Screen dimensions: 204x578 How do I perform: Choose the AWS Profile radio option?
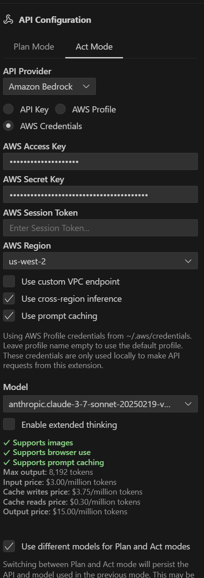pyautogui.click(x=60, y=109)
